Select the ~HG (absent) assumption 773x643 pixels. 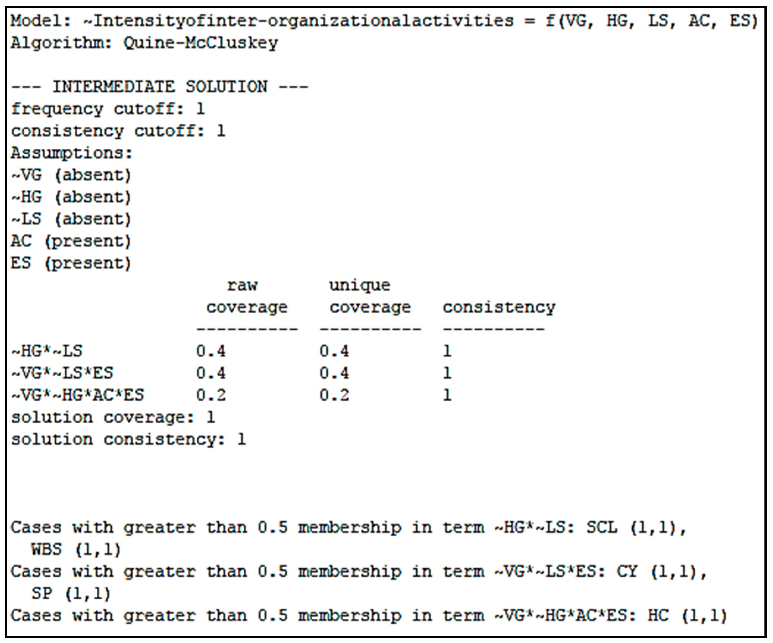click(x=71, y=197)
